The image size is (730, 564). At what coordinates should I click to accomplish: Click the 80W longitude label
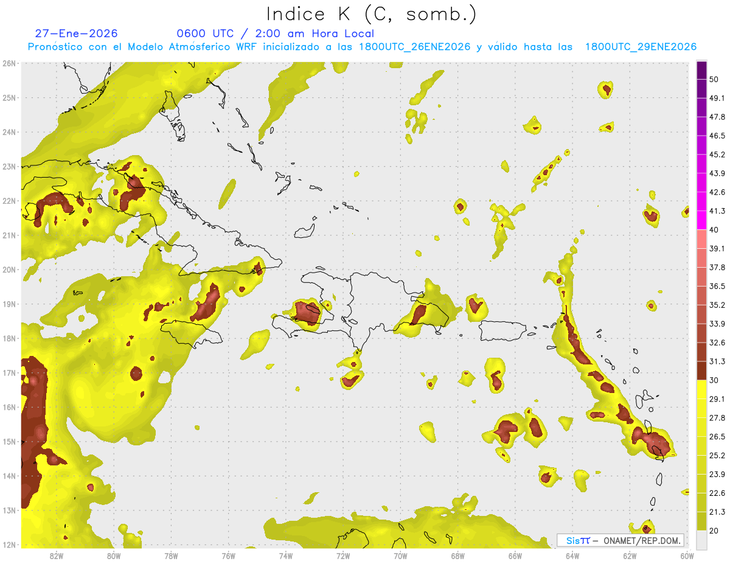[x=114, y=555]
